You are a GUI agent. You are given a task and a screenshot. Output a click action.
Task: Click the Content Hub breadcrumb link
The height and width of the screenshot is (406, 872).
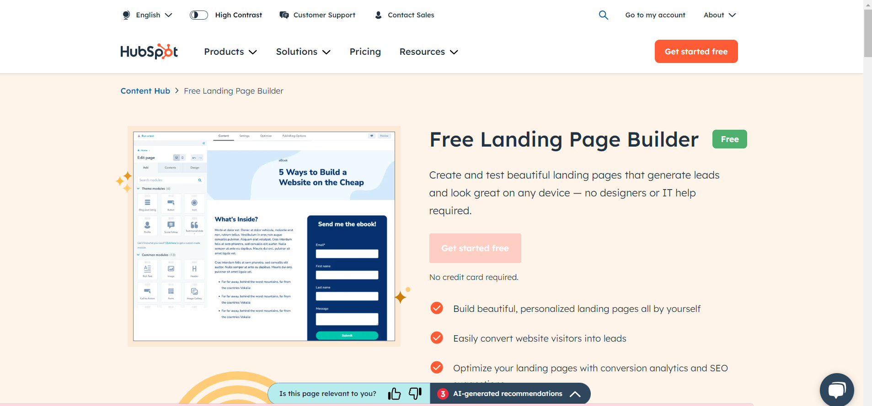(x=145, y=91)
